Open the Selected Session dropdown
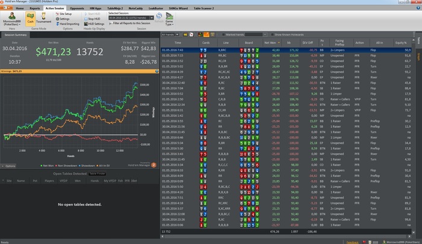 click(151, 17)
